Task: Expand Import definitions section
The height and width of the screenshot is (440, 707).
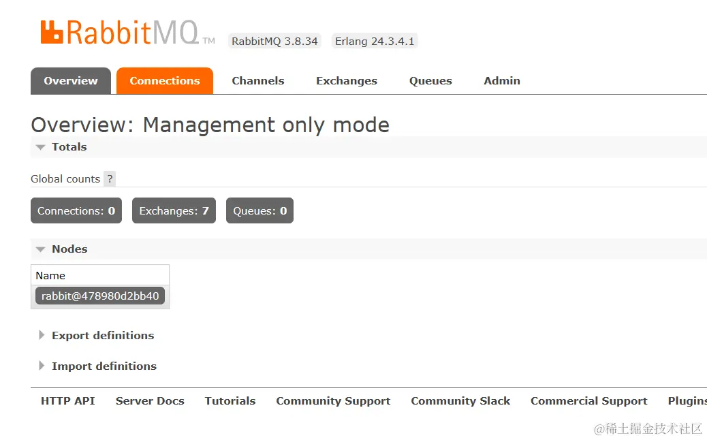Action: click(x=104, y=366)
